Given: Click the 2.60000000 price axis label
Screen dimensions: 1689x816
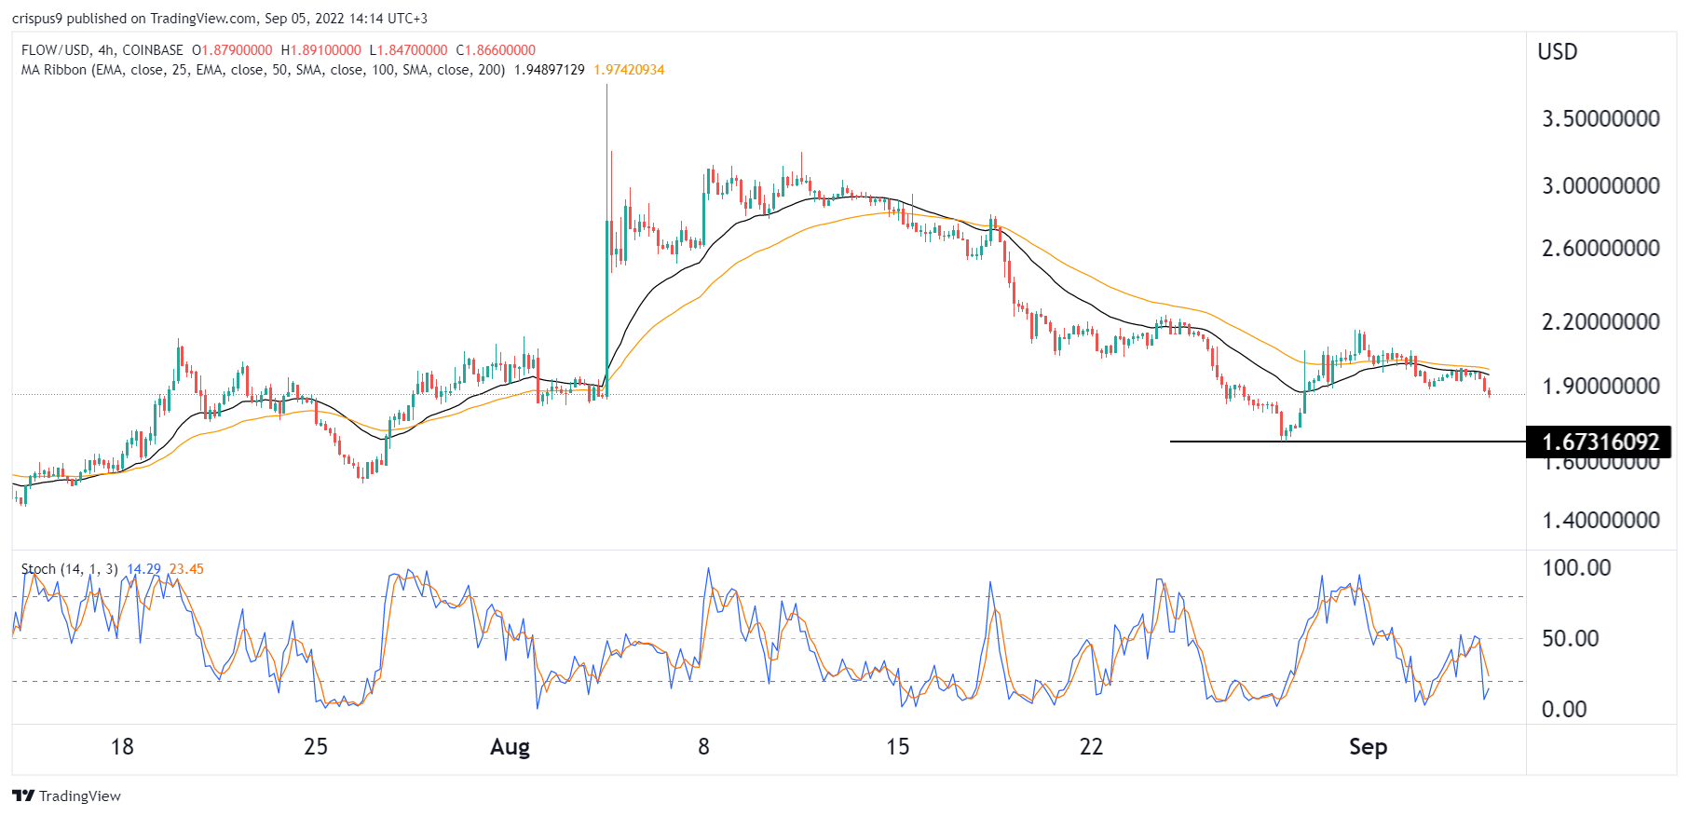Looking at the screenshot, I should 1600,249.
